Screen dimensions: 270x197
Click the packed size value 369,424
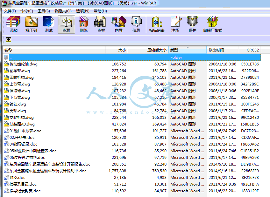point(159,124)
